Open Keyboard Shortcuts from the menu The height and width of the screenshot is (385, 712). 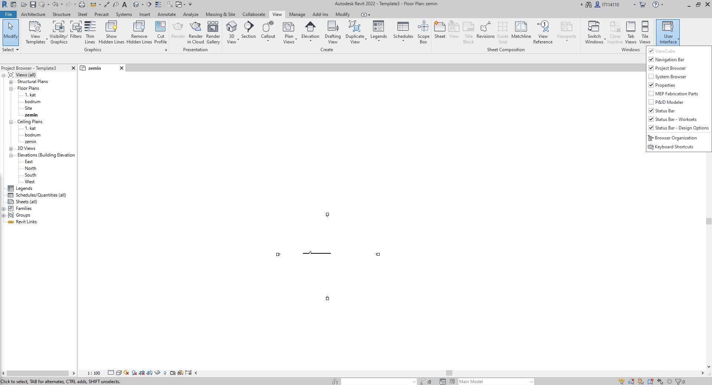(674, 147)
